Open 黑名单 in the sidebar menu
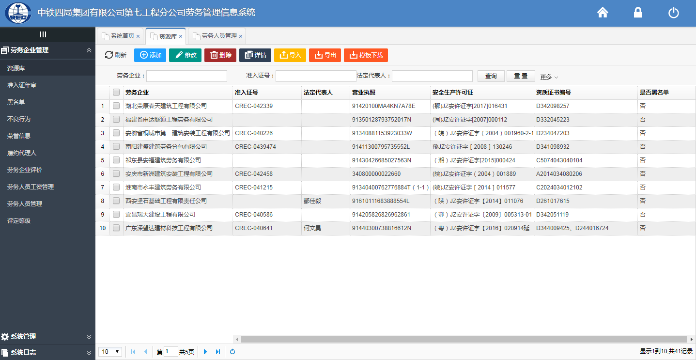This screenshot has width=696, height=360. (x=16, y=102)
